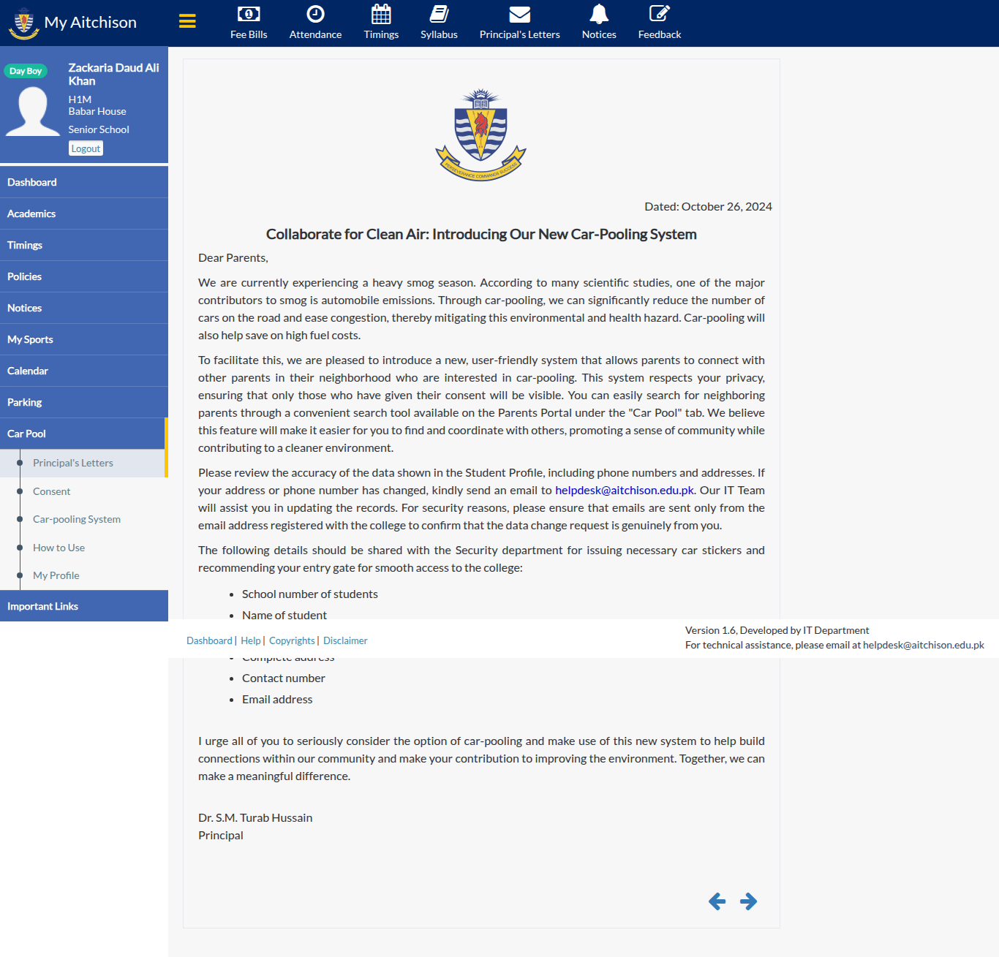The height and width of the screenshot is (957, 999).
Task: Open Dashboard in the sidebar
Action: [84, 182]
